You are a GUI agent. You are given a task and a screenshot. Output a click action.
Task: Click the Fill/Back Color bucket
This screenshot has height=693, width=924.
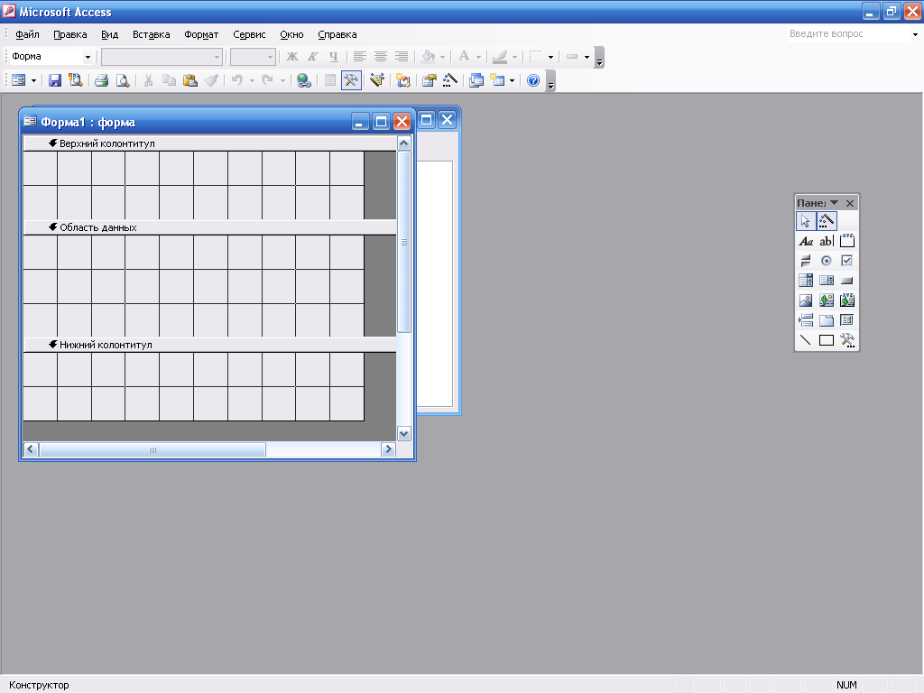tap(429, 57)
